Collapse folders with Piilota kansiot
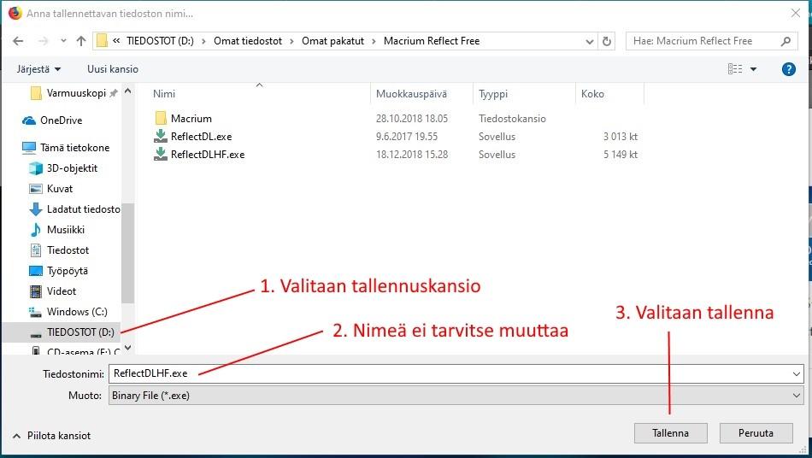Viewport: 812px width, 458px height. pyautogui.click(x=52, y=436)
